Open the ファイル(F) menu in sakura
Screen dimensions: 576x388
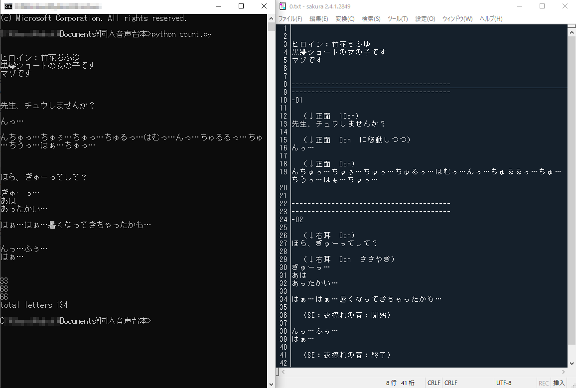[x=290, y=19]
